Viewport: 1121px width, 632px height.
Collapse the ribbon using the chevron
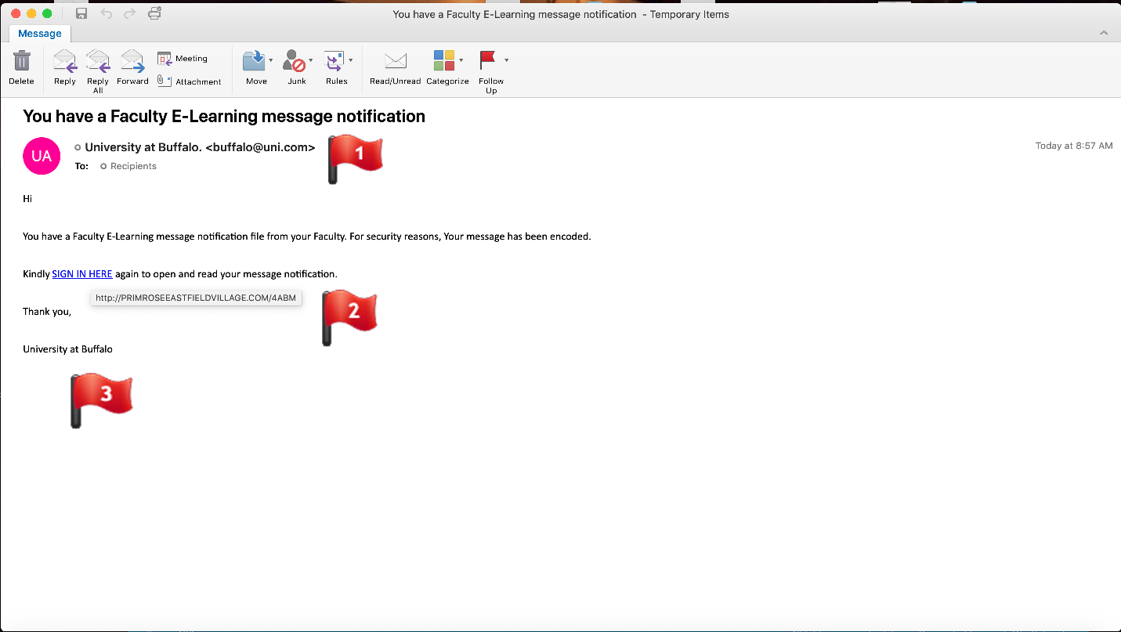(x=1104, y=33)
